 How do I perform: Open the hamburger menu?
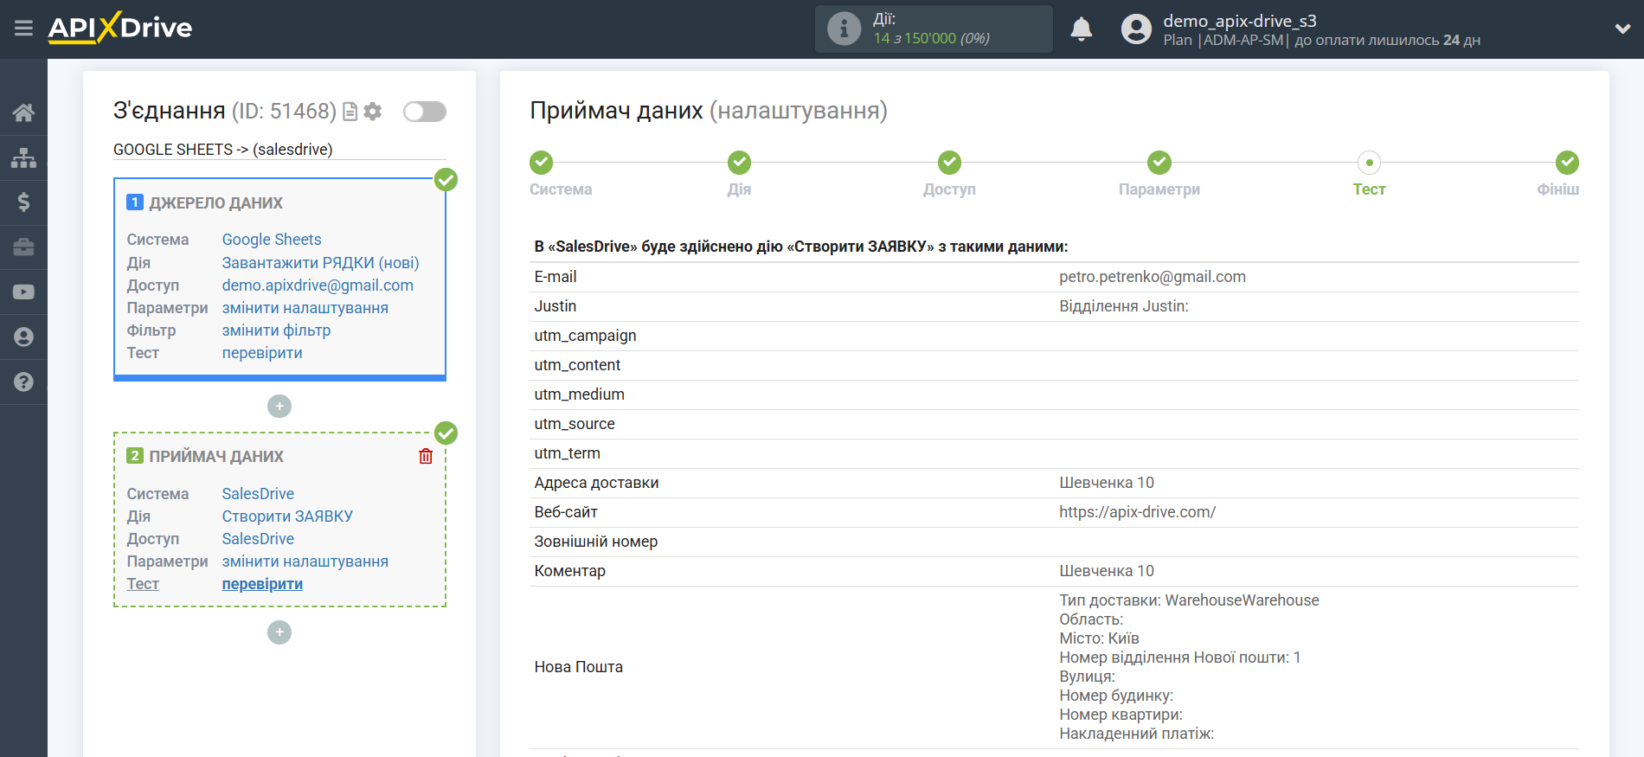pyautogui.click(x=23, y=29)
